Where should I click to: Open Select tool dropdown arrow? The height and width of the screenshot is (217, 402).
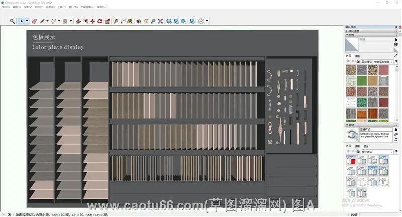[27, 21]
